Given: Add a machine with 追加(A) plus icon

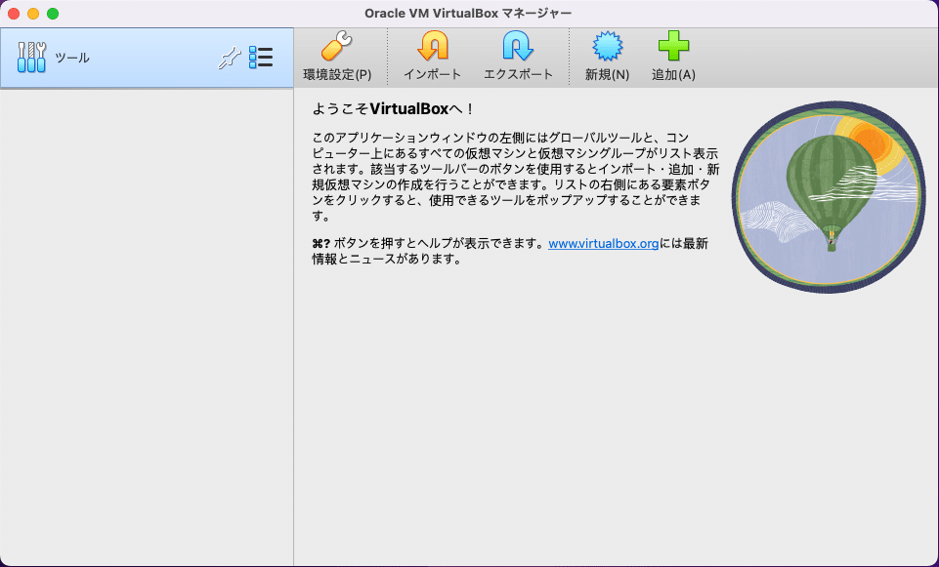Looking at the screenshot, I should point(673,47).
